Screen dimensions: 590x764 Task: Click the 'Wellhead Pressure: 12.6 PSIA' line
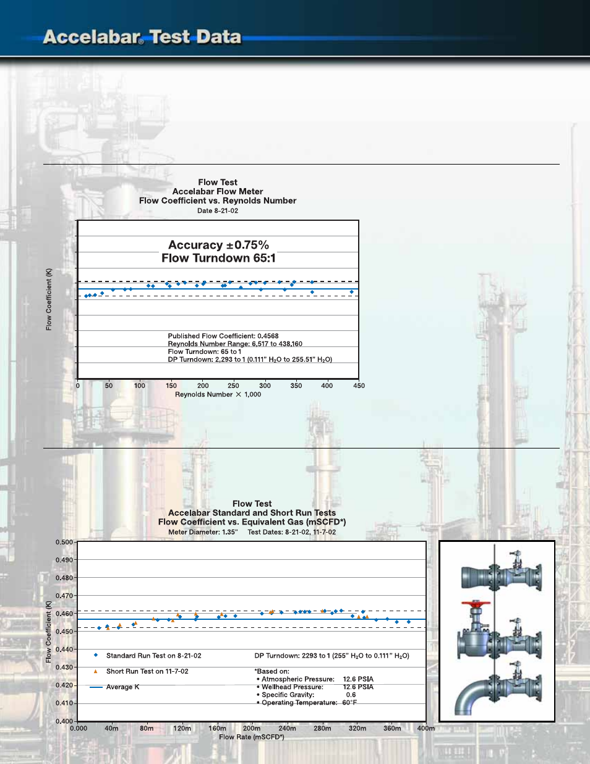315,687
